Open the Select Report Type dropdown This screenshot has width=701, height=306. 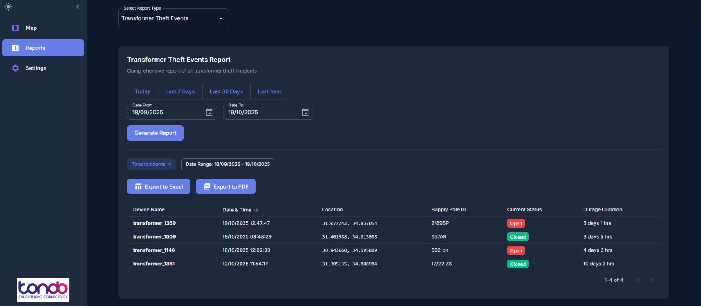point(173,18)
